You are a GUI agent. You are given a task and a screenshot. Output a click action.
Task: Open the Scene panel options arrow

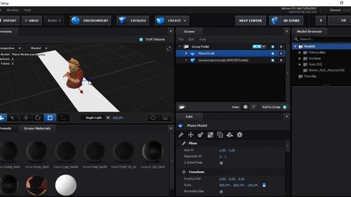pos(287,31)
